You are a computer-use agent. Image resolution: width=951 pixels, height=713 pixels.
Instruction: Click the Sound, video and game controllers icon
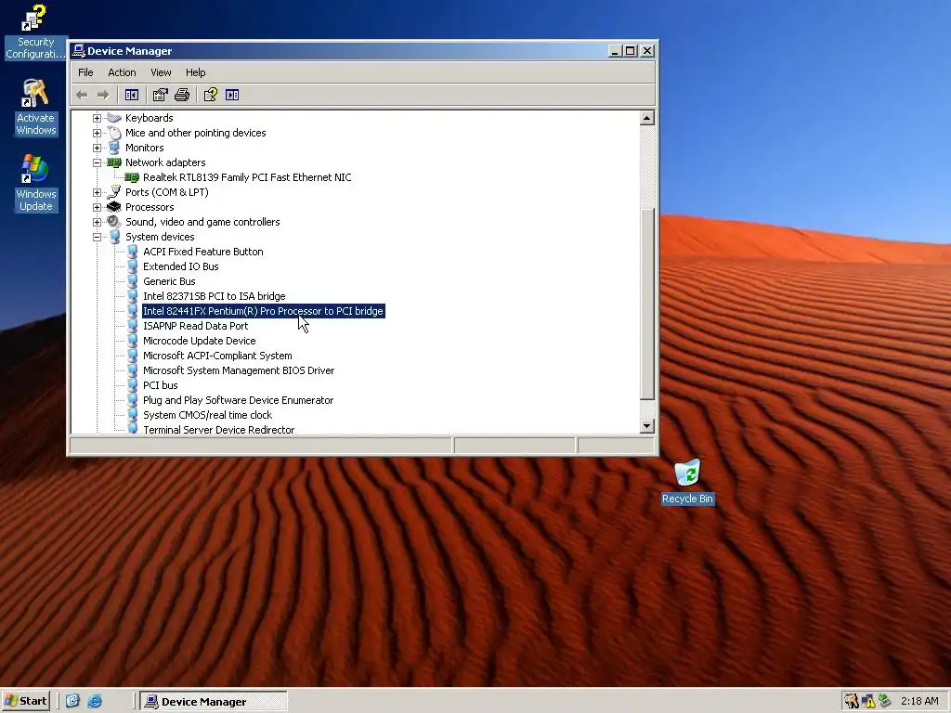pos(114,222)
